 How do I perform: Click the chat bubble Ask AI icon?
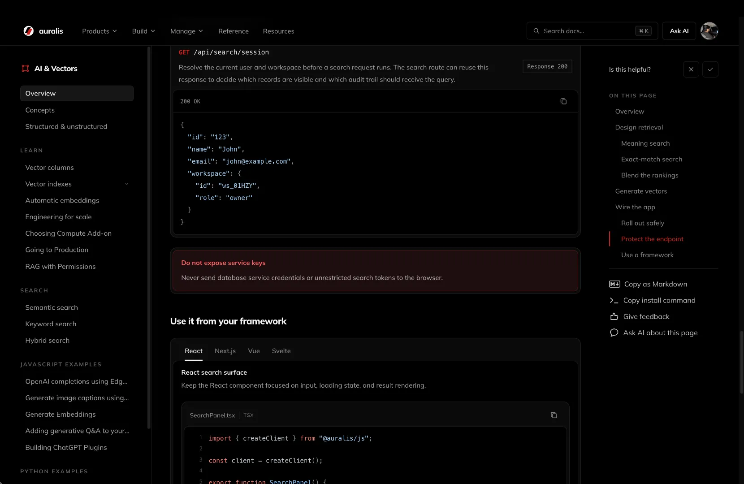click(614, 333)
